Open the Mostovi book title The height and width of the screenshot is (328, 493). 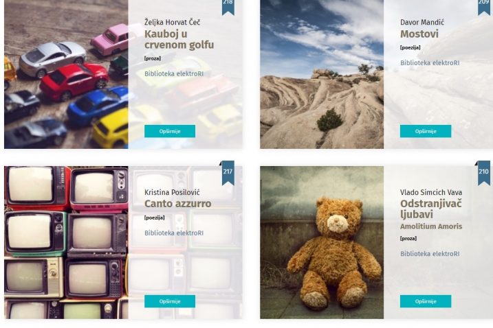pyautogui.click(x=419, y=34)
